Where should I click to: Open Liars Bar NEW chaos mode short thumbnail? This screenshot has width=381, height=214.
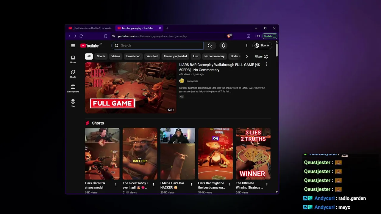(102, 154)
